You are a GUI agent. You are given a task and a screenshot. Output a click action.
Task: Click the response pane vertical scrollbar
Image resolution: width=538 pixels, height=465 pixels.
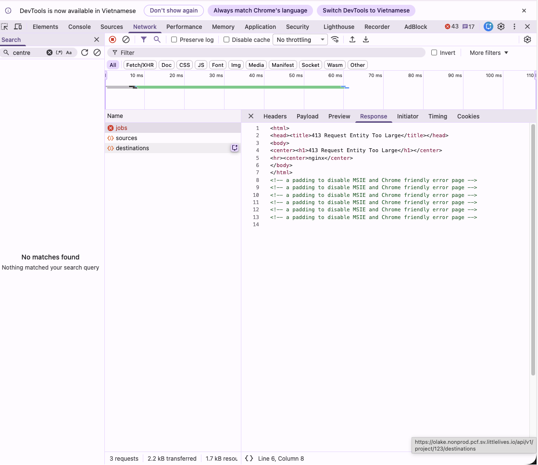coord(533,250)
